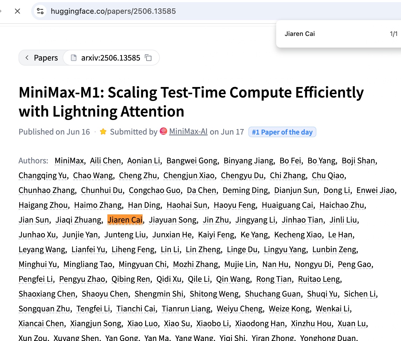Open author Han Ding
The height and width of the screenshot is (341, 401).
[x=144, y=205]
